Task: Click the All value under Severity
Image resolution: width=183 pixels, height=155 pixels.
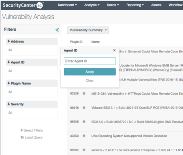Action: (10, 113)
